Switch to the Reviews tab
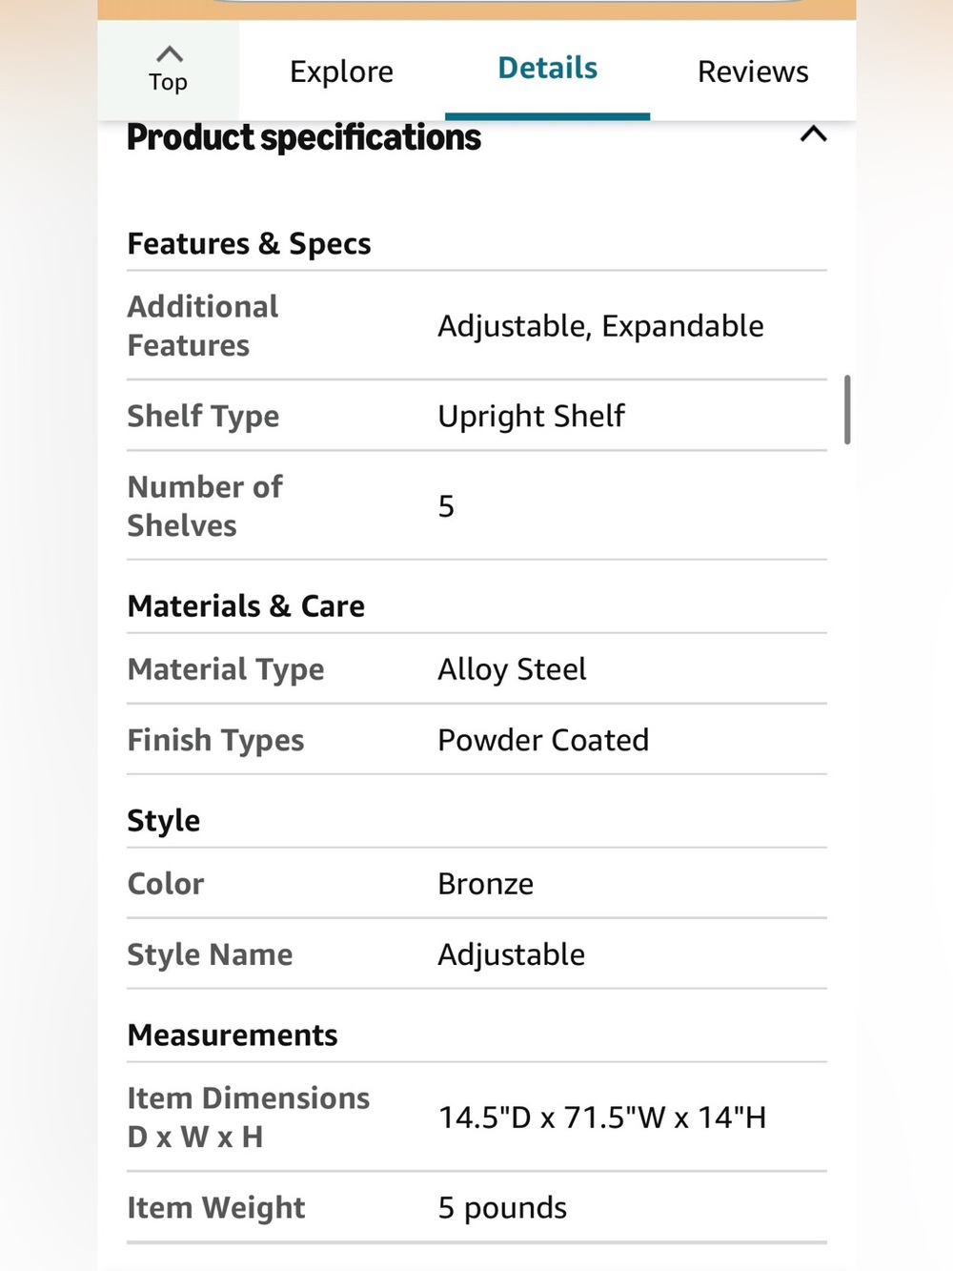The width and height of the screenshot is (953, 1271). (x=753, y=72)
